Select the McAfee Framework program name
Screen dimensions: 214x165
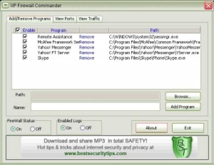pyautogui.click(x=58, y=42)
